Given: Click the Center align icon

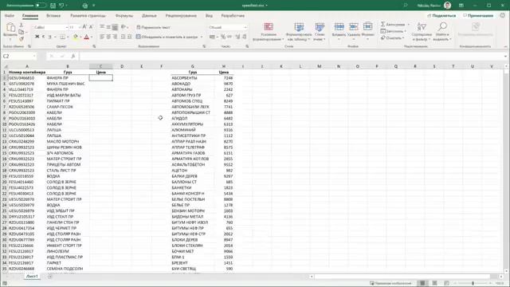Looking at the screenshot, I should 108,37.
